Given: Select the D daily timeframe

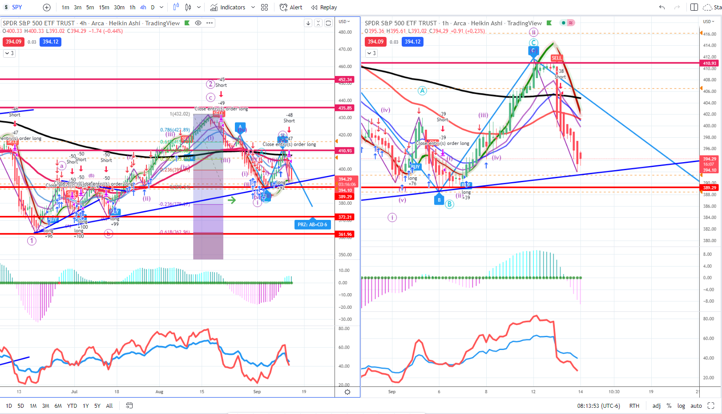Looking at the screenshot, I should [153, 7].
